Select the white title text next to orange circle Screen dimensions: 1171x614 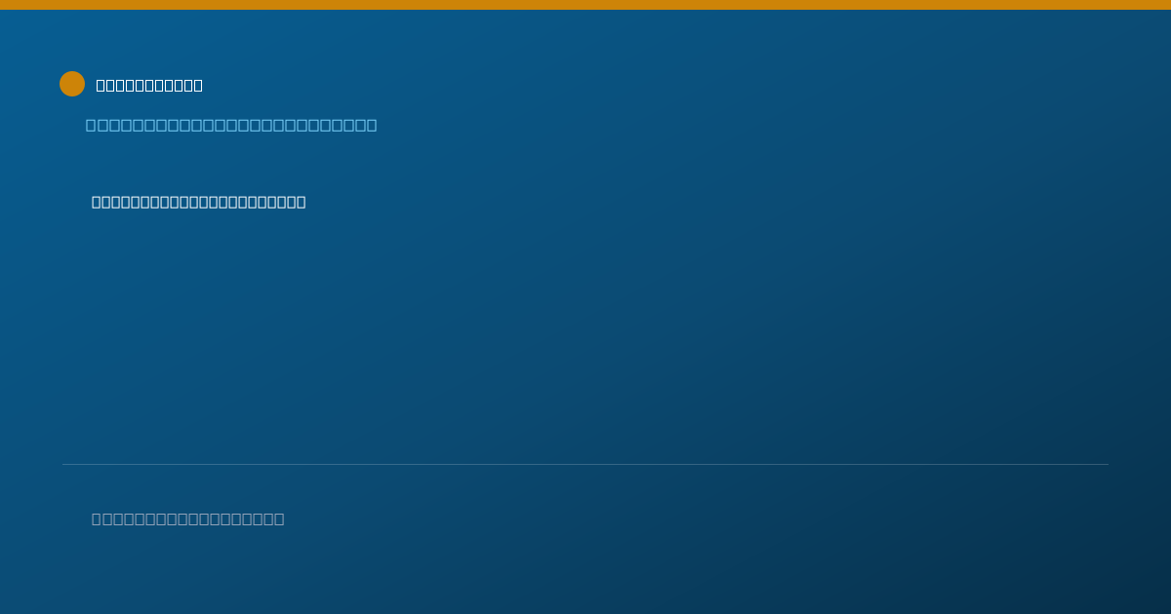149,85
